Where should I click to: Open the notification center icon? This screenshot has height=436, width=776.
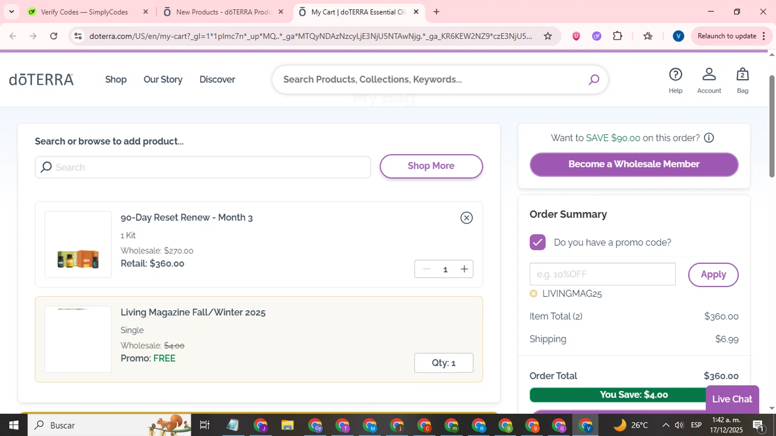pyautogui.click(x=758, y=426)
